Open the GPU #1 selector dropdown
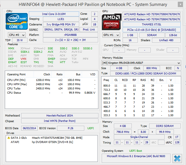The image size is (186, 165). (x=111, y=35)
